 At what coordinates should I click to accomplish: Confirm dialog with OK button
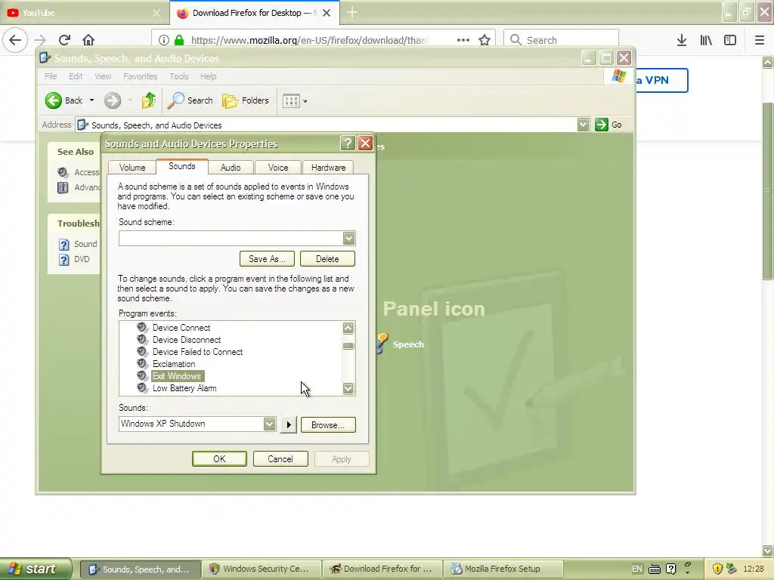point(219,459)
